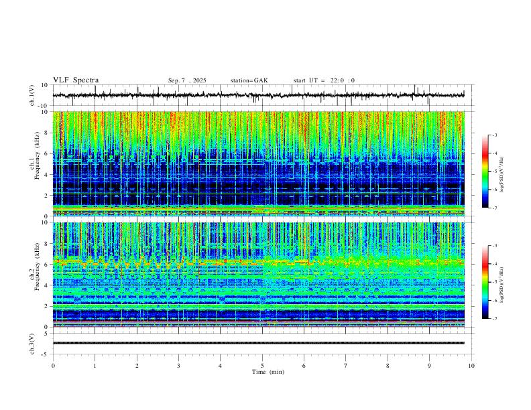The image size is (531, 410).
Task: Click the "VLF Spectra" plot title
Action: pos(76,80)
